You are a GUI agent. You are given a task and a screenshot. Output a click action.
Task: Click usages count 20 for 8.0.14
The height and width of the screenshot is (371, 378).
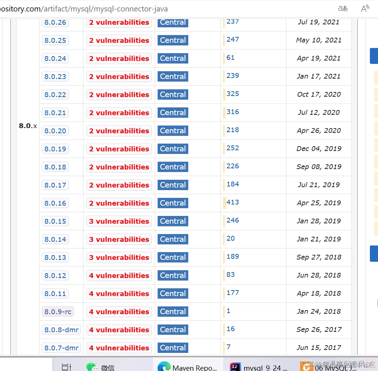click(230, 238)
